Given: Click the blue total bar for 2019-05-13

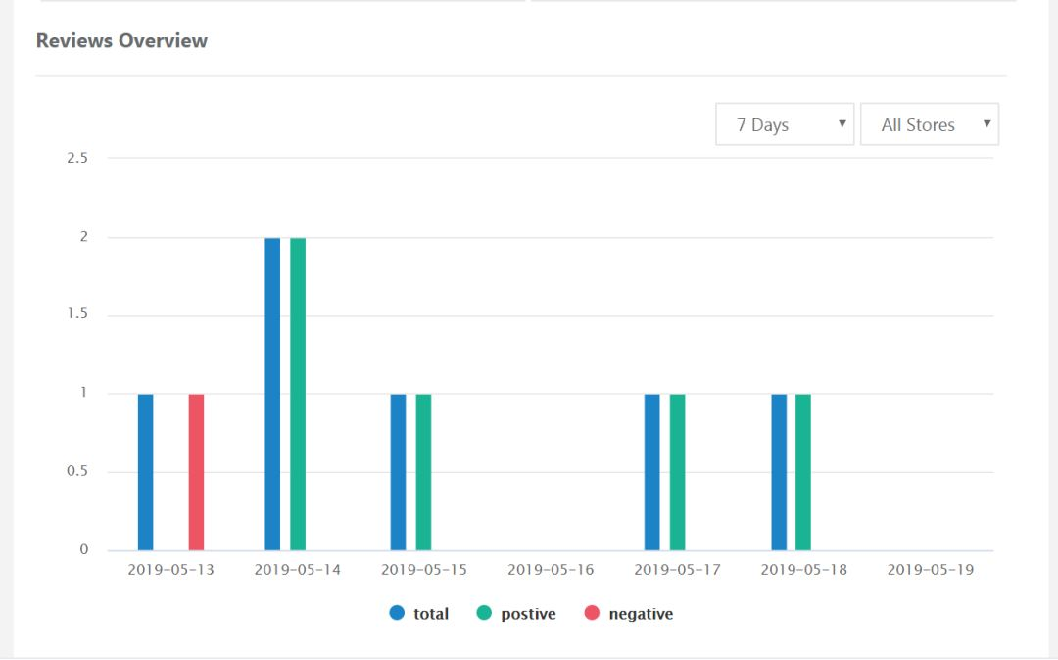Looking at the screenshot, I should (x=146, y=472).
